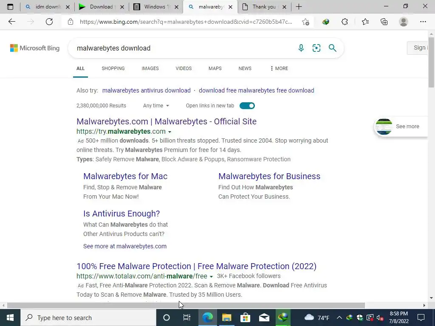Expand the Any time filter dropdown
Viewport: 435px width, 326px height.
[x=156, y=106]
